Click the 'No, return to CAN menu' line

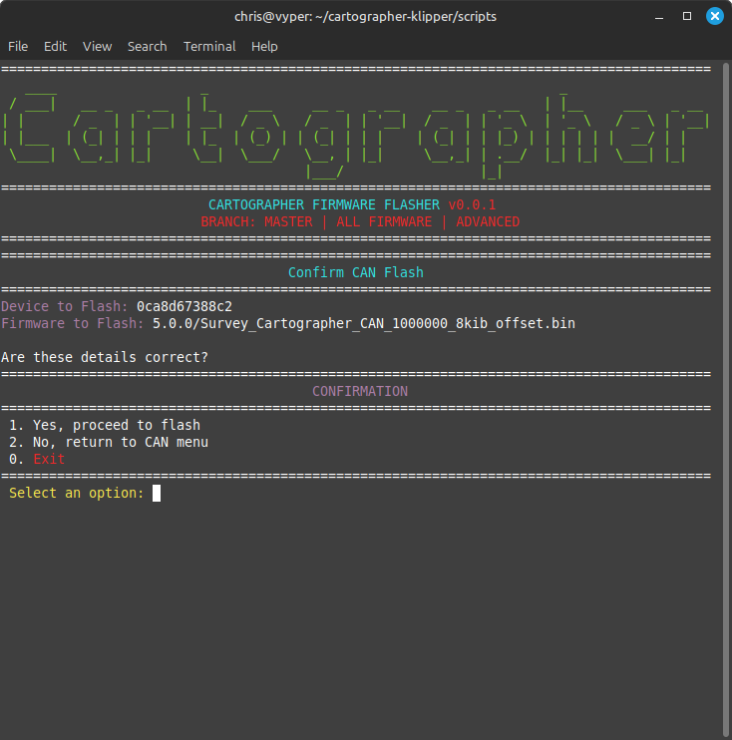(109, 442)
